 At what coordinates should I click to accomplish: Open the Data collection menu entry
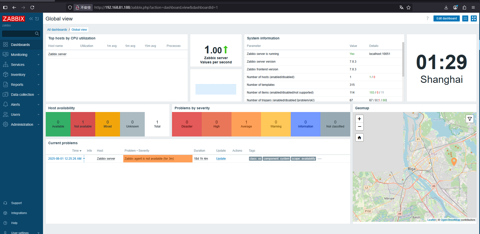click(x=22, y=94)
